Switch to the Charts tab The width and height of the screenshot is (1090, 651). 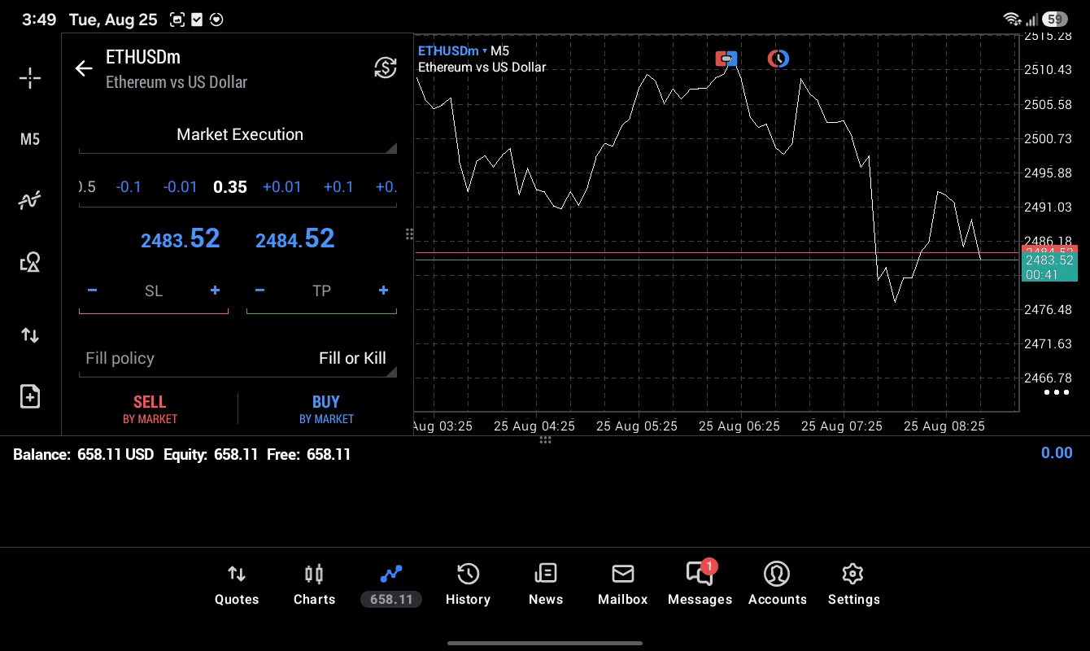pos(314,585)
